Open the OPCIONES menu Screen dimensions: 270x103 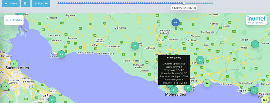pyautogui.click(x=14, y=20)
